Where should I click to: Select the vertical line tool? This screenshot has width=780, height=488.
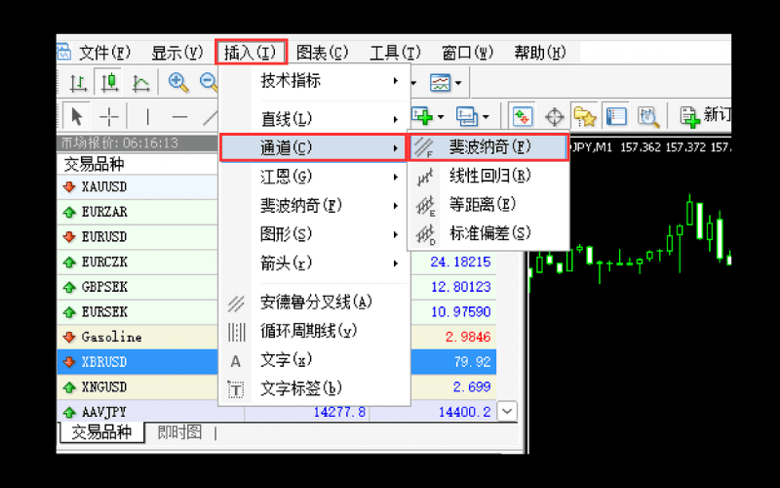(x=148, y=117)
